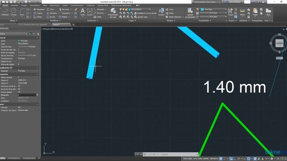Viewport: 287px width, 161px height.
Task: Toggle the grid display in status bar
Action: 221,159
